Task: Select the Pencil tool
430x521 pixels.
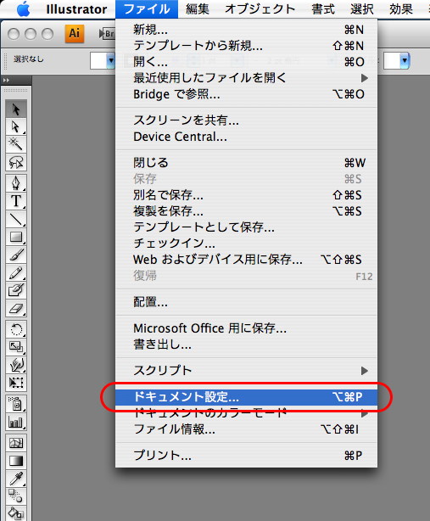Action: click(16, 272)
